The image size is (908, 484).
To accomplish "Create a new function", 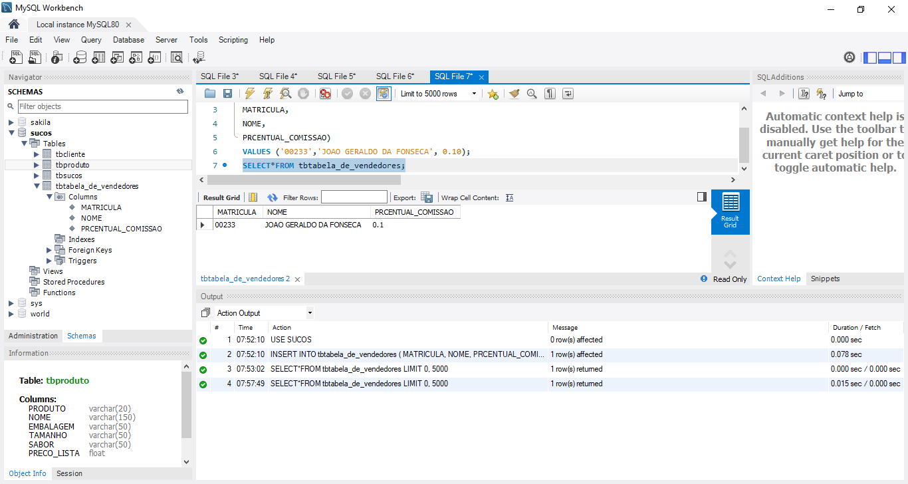I will pyautogui.click(x=154, y=58).
